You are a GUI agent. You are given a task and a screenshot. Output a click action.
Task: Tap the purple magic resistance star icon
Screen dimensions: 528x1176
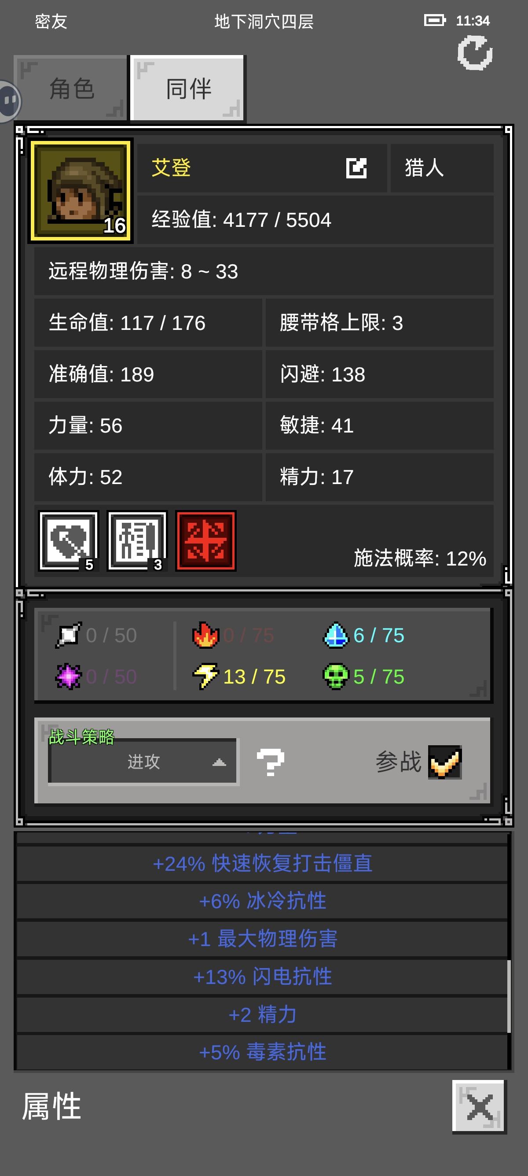coord(68,677)
